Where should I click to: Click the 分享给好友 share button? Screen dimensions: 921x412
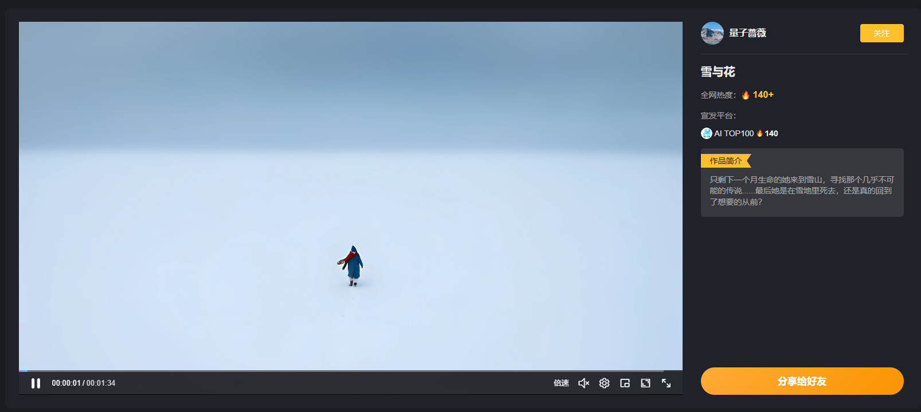(802, 381)
